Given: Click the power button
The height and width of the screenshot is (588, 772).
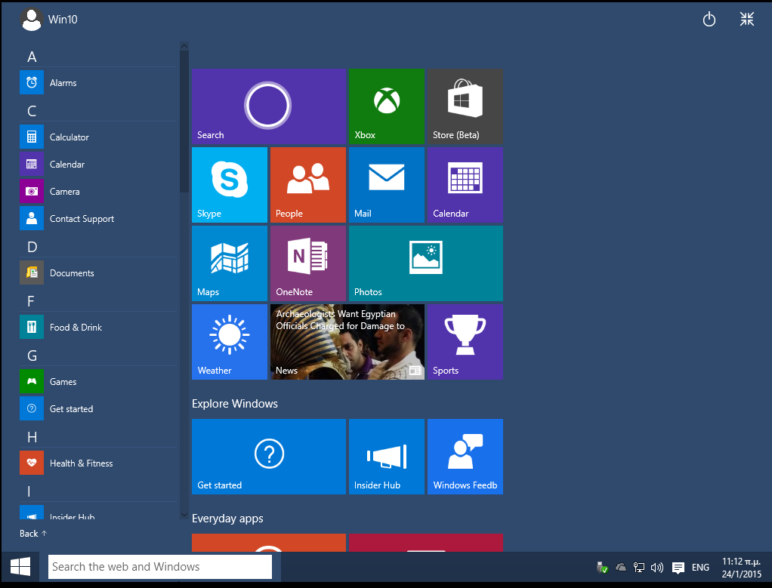Looking at the screenshot, I should pos(709,20).
